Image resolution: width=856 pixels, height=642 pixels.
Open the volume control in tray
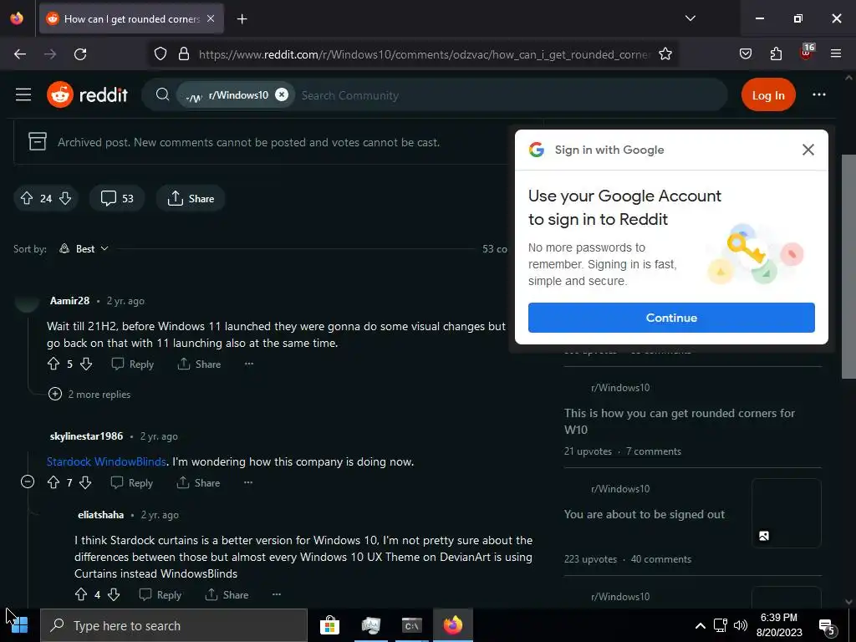pyautogui.click(x=741, y=625)
